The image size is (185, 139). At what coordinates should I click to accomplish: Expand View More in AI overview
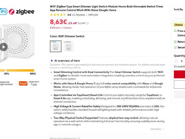(x=157, y=129)
